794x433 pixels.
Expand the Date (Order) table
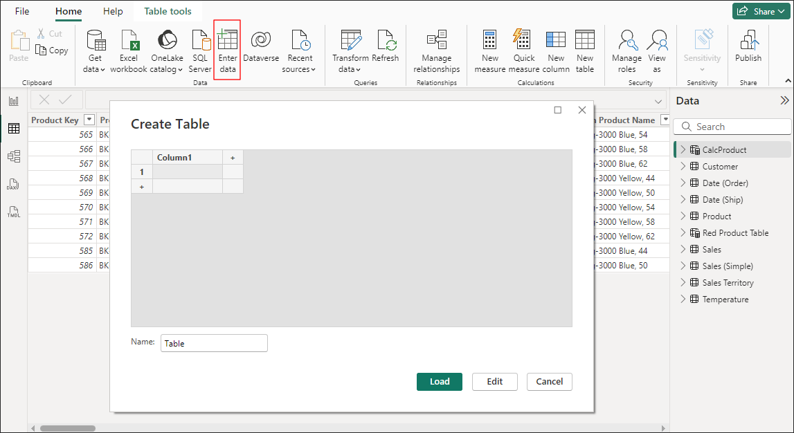(683, 183)
